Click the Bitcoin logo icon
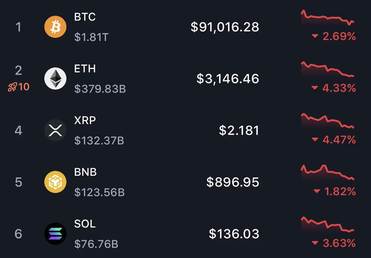The width and height of the screenshot is (371, 258). (x=55, y=27)
